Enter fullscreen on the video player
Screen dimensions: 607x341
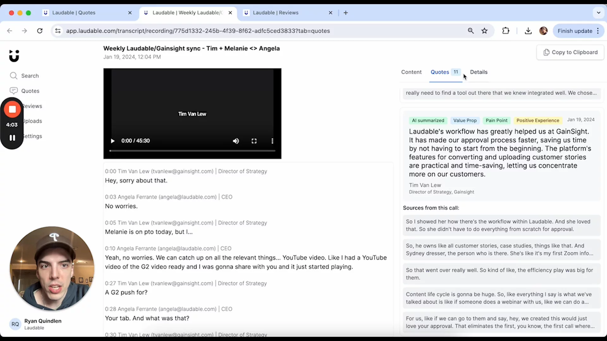tap(254, 141)
